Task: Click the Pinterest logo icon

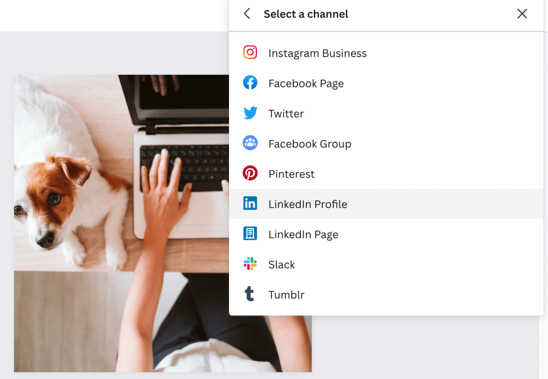Action: 250,174
